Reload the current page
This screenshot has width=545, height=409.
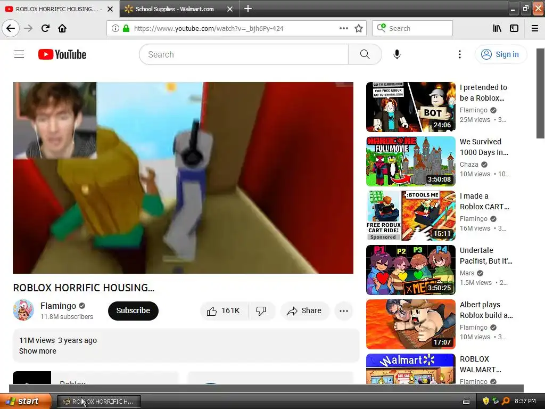click(x=45, y=28)
